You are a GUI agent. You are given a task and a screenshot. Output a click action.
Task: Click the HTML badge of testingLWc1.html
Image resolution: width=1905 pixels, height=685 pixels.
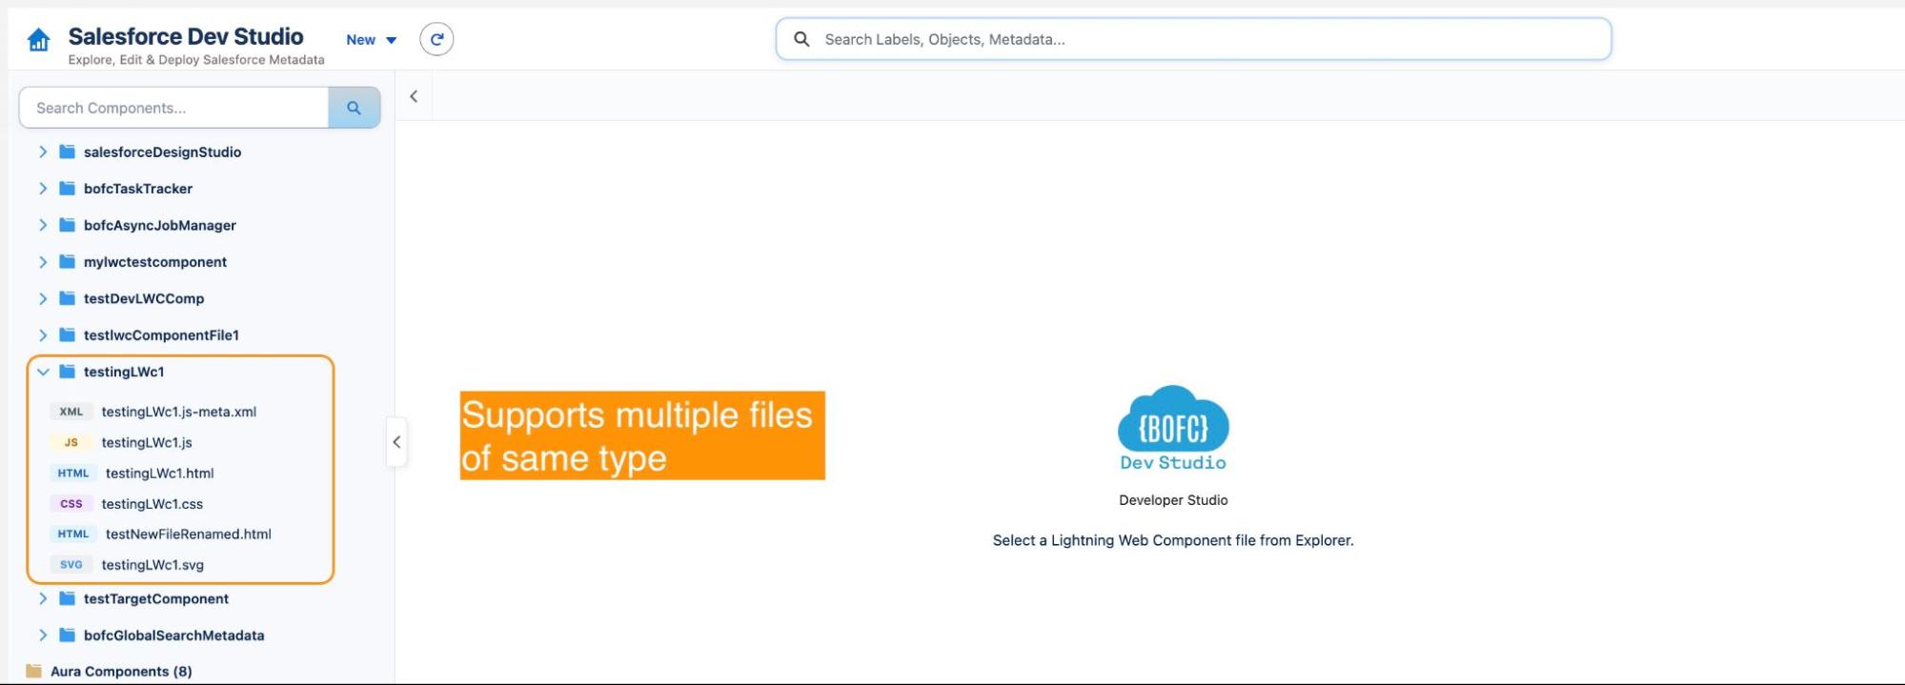click(73, 473)
